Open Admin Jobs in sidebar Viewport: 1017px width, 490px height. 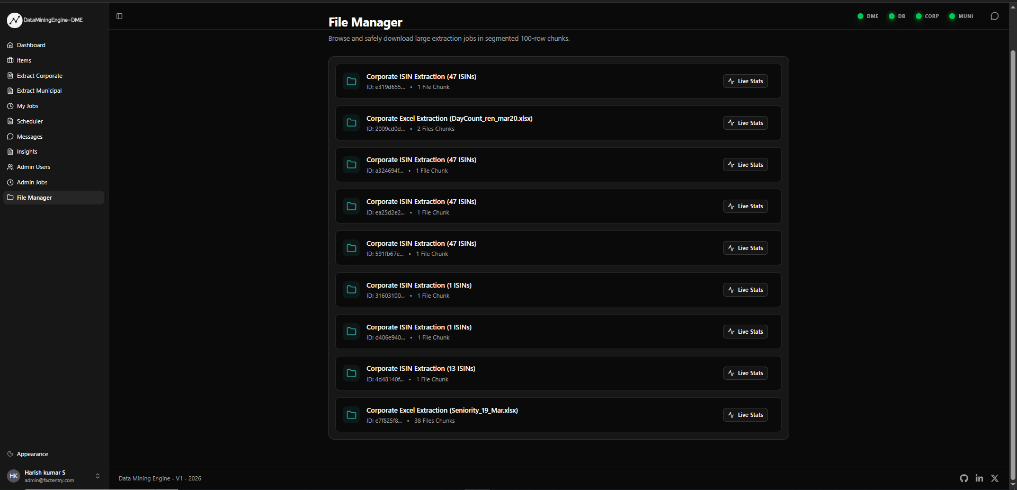pyautogui.click(x=53, y=182)
